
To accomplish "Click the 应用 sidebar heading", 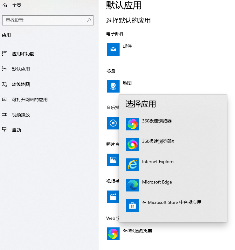I will pos(6,35).
